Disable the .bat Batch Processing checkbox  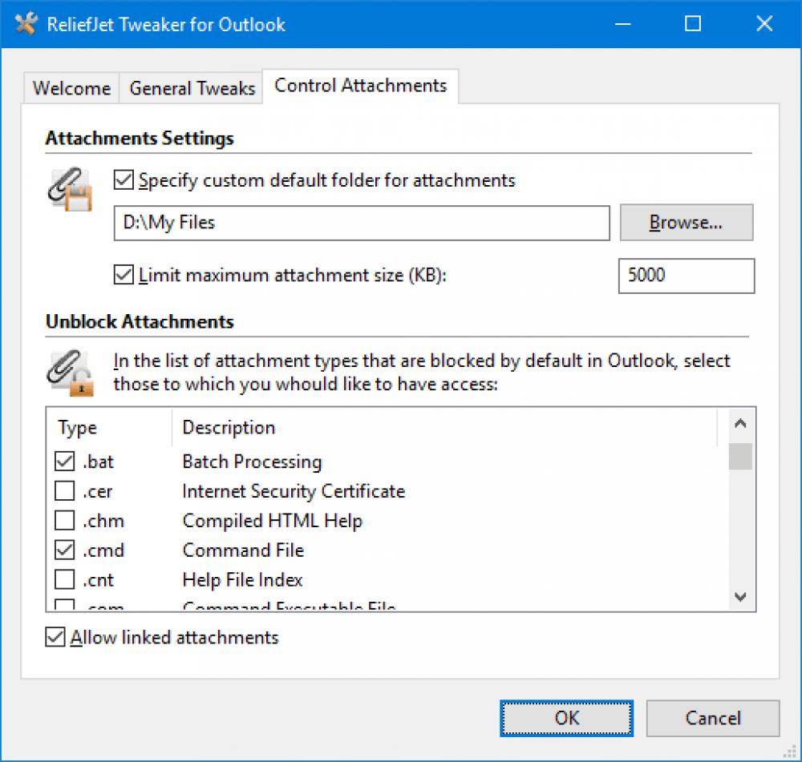tap(65, 462)
